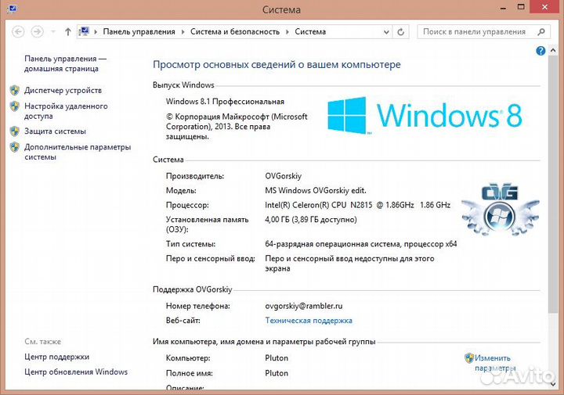Click processor value Intel(R) Celeron(R) CPU N2815

(357, 205)
